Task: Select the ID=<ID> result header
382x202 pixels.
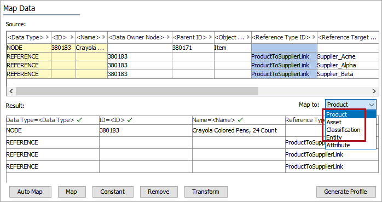Action: 146,120
